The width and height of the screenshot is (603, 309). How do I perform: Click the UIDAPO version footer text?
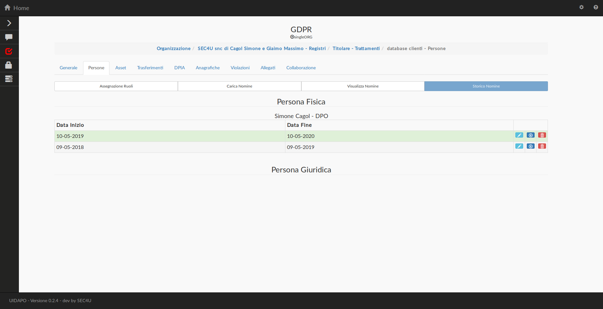pyautogui.click(x=50, y=301)
